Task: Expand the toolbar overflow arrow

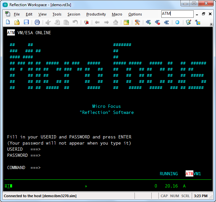Action: pos(211,24)
